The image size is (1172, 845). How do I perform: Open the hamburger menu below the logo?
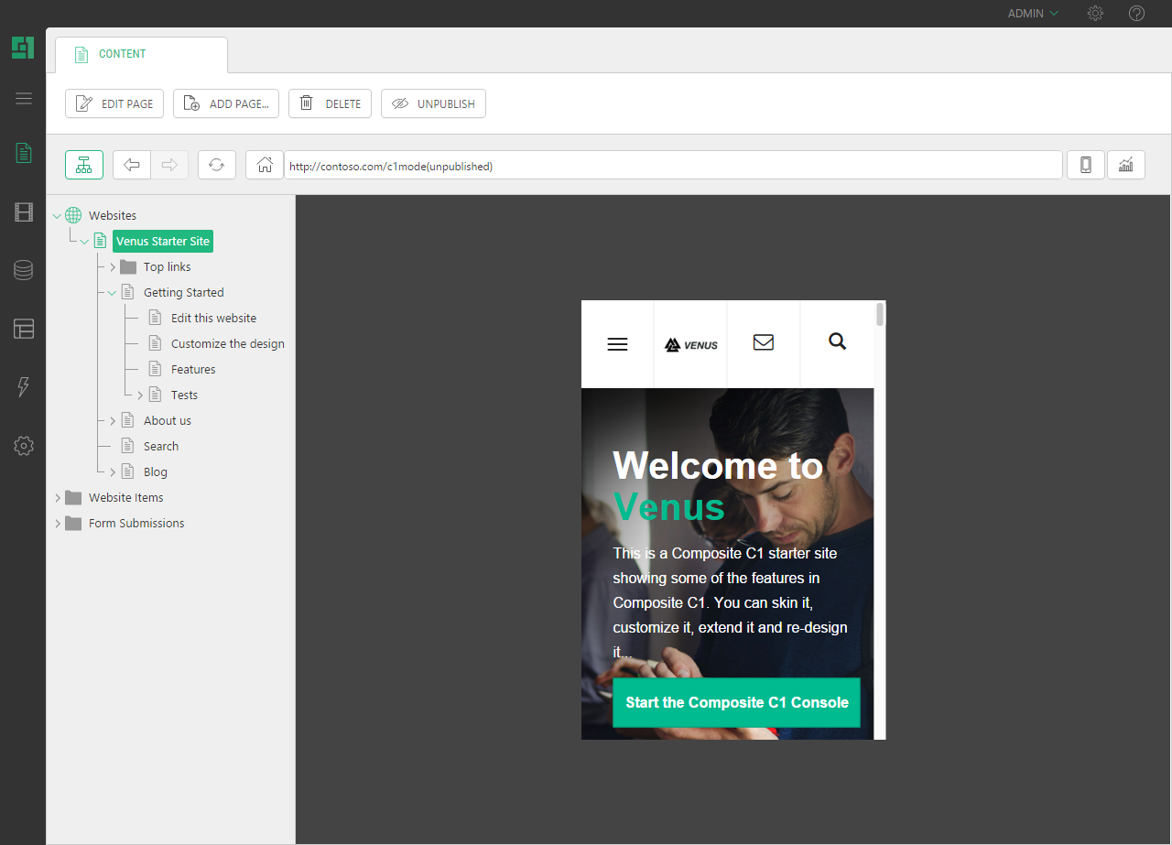point(23,98)
